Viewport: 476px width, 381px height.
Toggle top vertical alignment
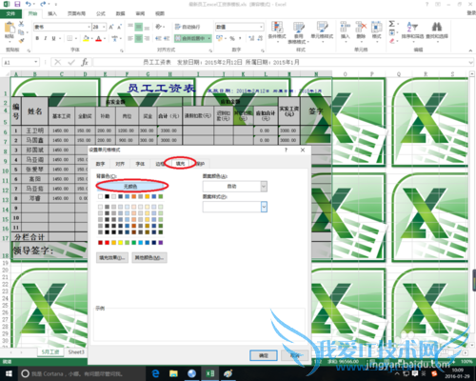click(130, 26)
